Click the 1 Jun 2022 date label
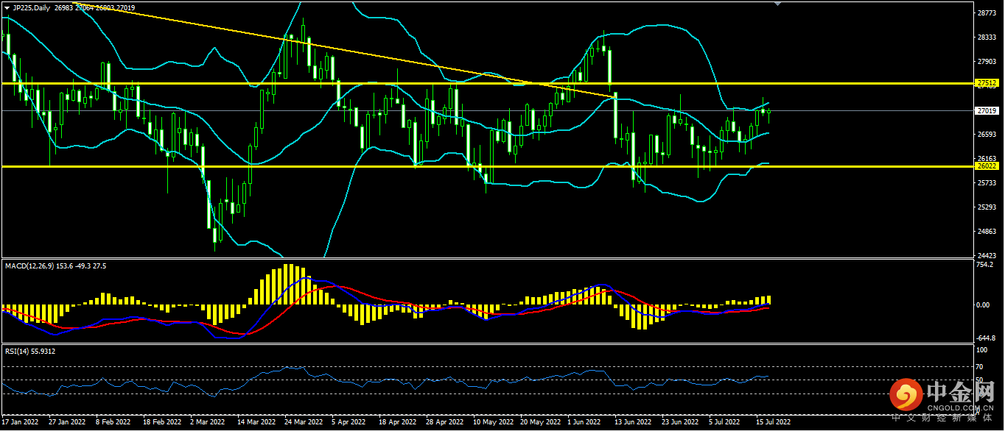1005x431 pixels. [584, 423]
